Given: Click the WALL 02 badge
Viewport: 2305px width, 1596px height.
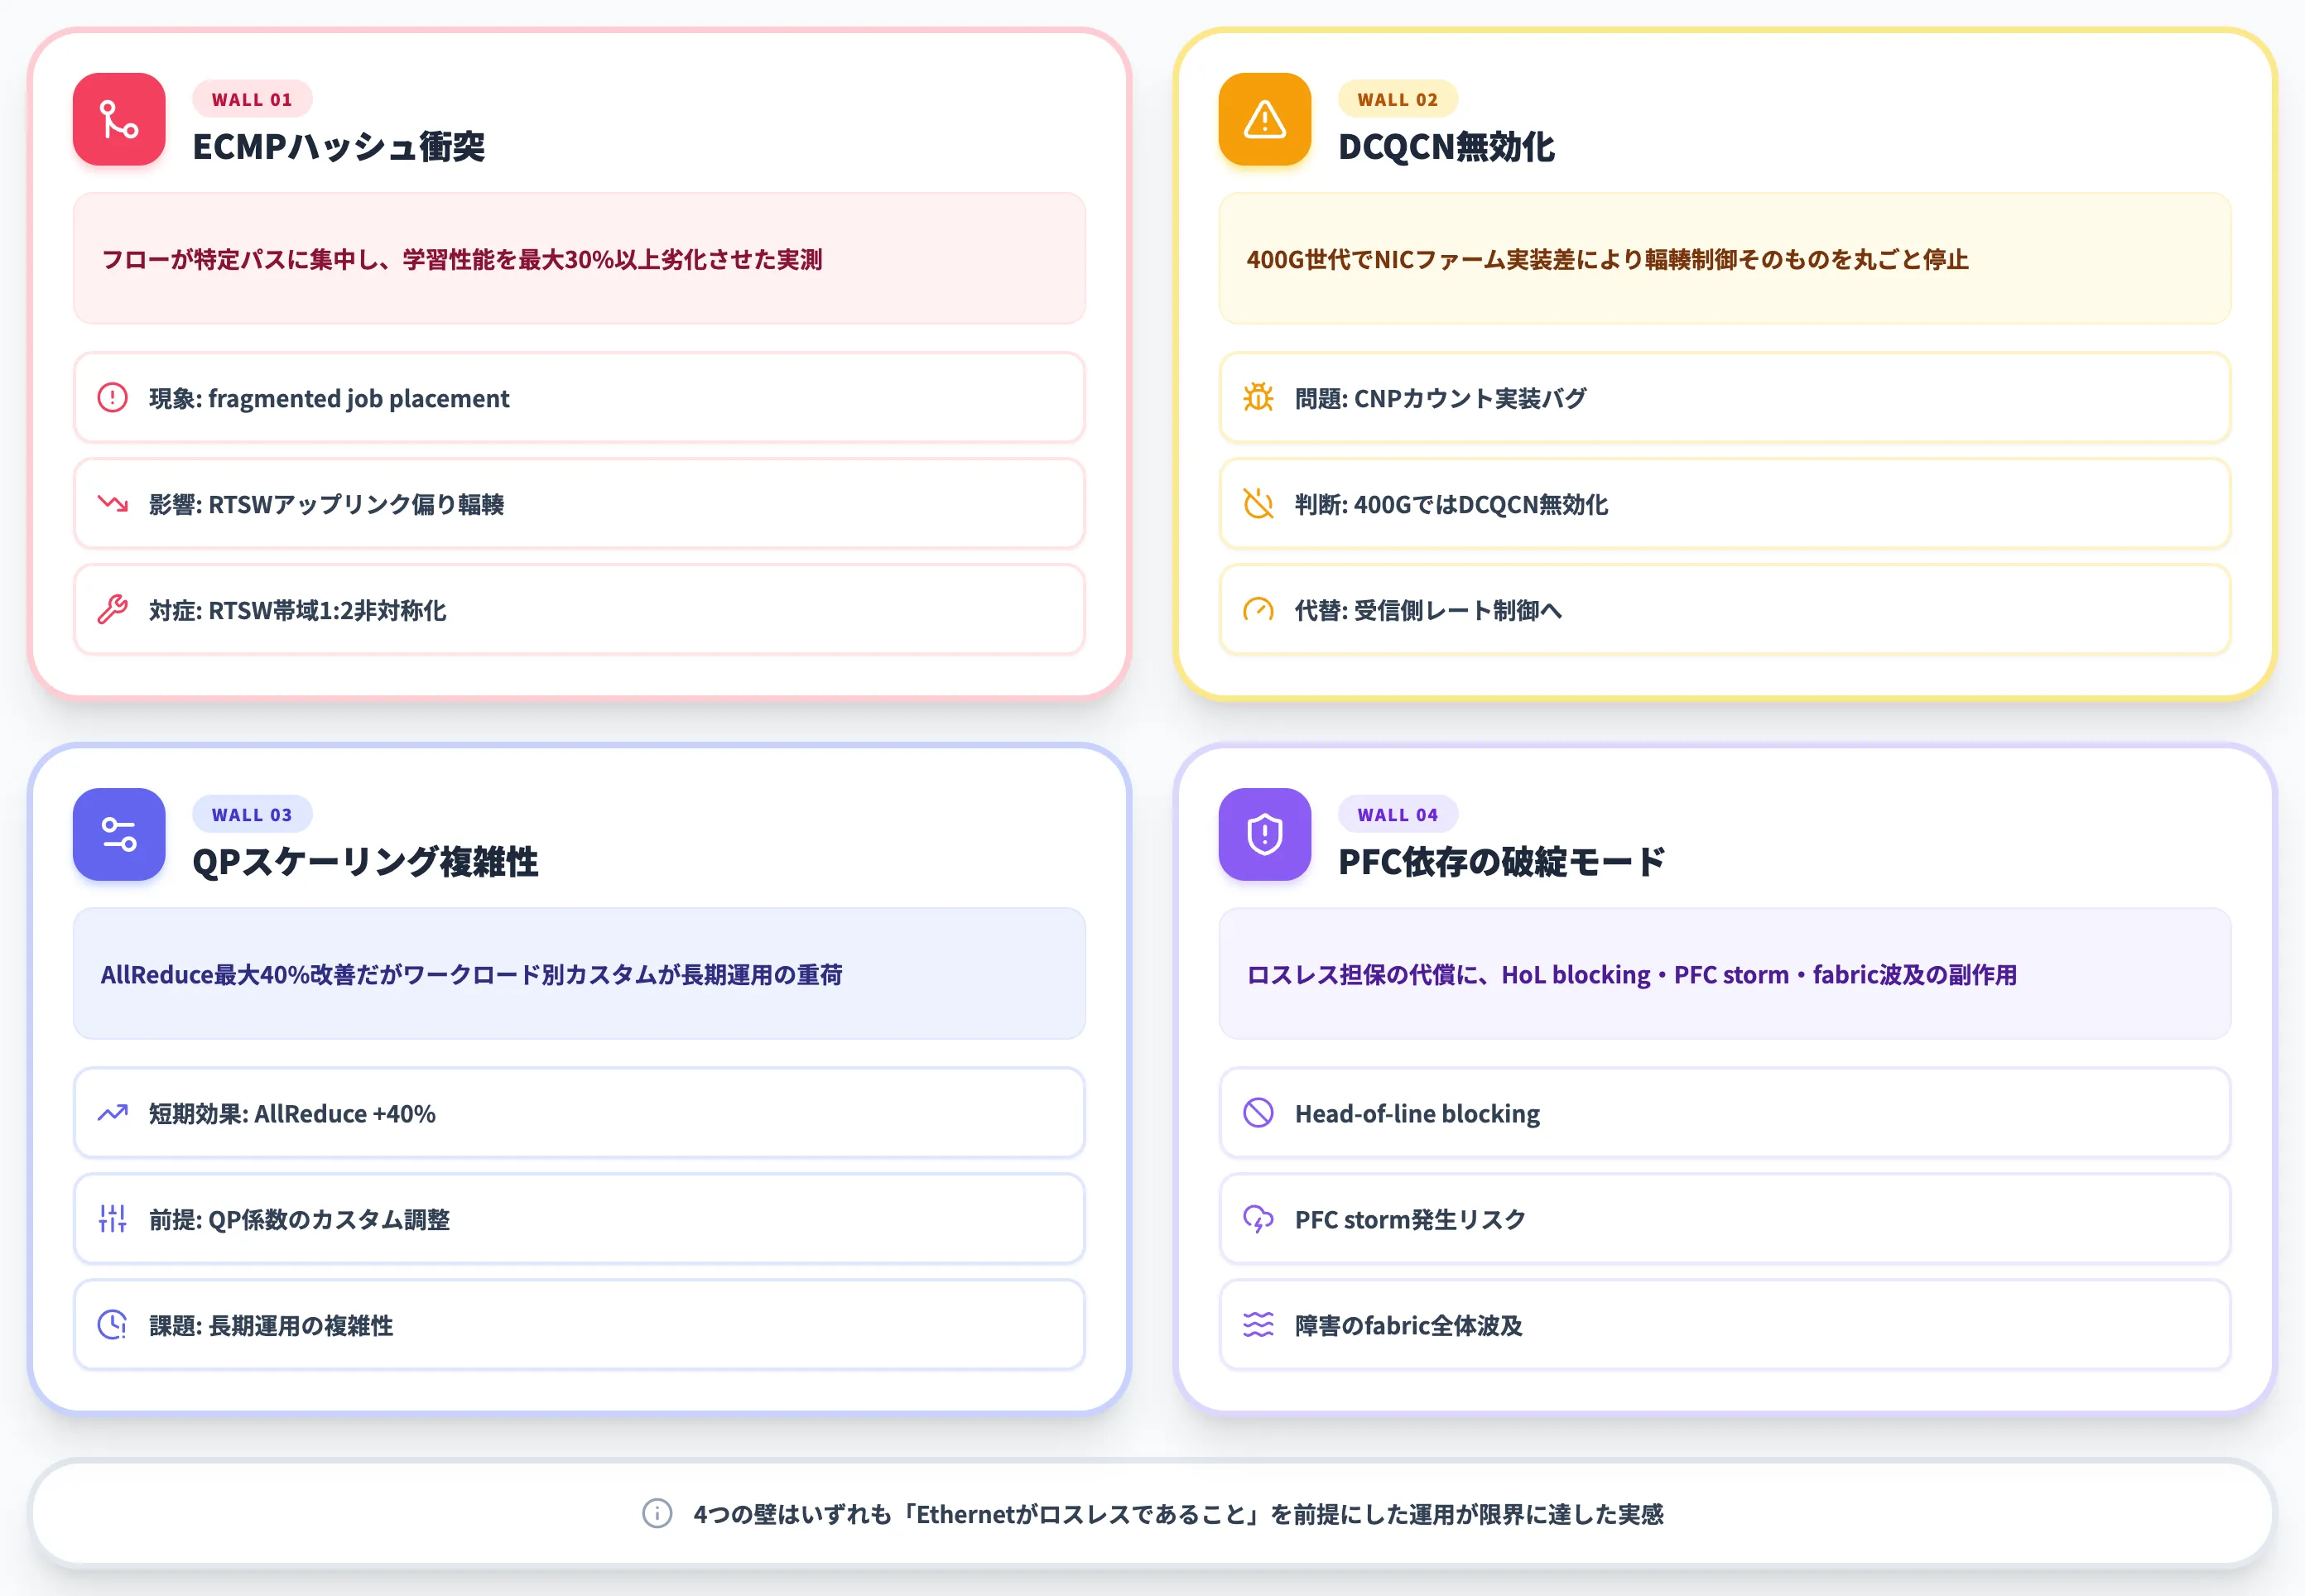Looking at the screenshot, I should tap(1397, 99).
